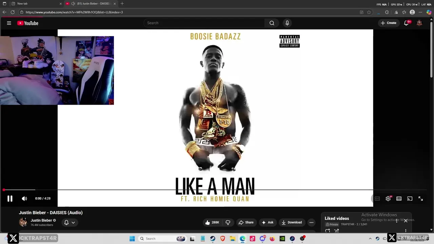
Task: Switch the player to theater mode
Action: [x=399, y=199]
